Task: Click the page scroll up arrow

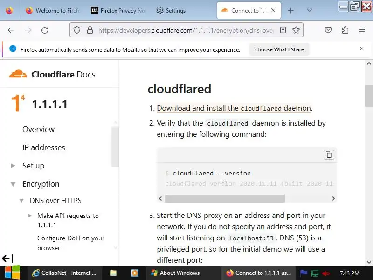Action: tap(369, 63)
